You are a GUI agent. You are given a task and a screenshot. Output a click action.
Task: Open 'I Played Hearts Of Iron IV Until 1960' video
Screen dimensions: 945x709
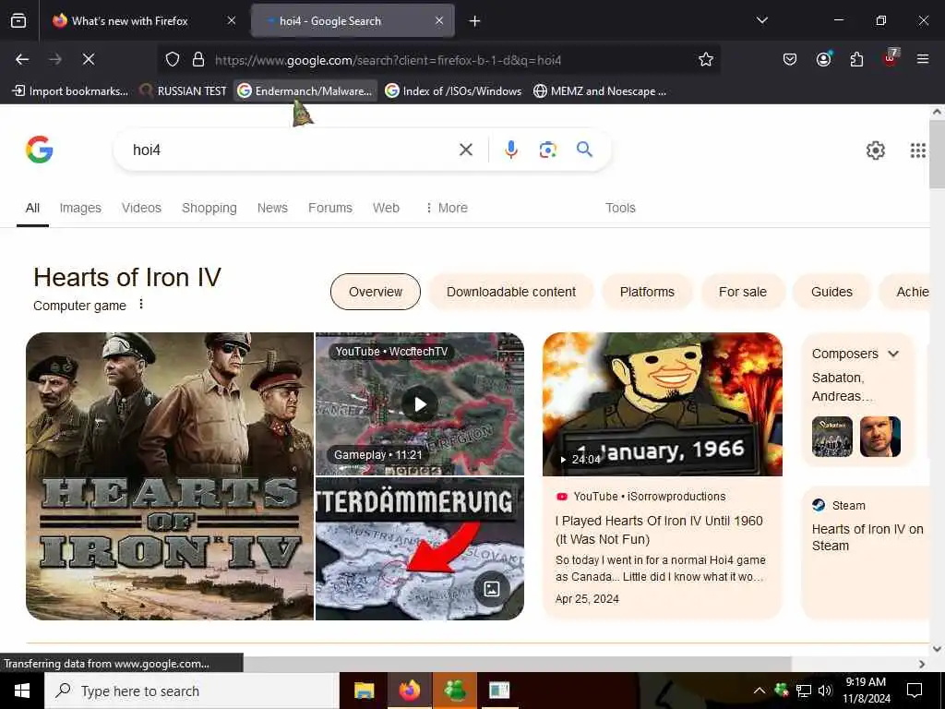click(x=659, y=530)
